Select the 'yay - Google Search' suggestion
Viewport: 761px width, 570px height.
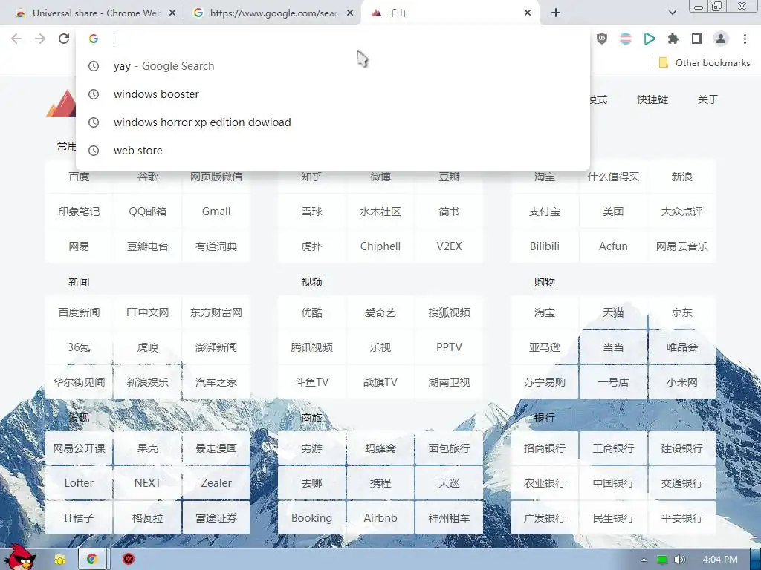(333, 66)
